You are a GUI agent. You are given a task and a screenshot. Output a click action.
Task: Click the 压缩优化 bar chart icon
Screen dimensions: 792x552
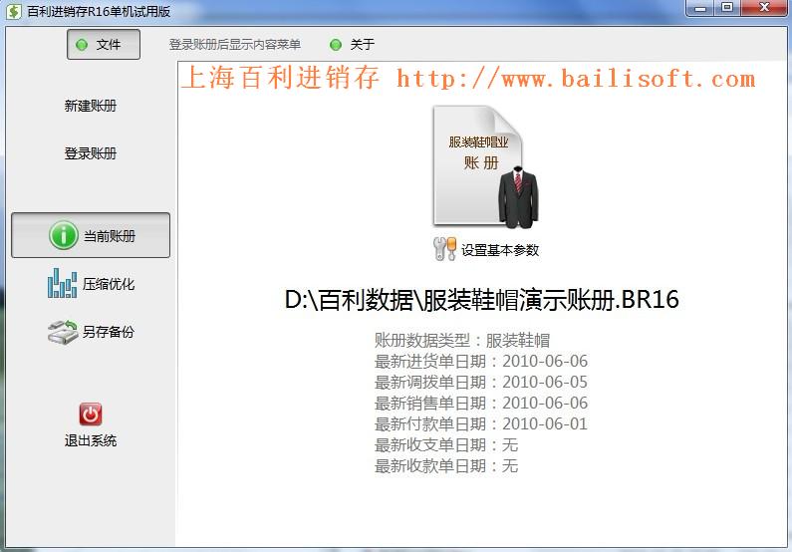point(63,283)
